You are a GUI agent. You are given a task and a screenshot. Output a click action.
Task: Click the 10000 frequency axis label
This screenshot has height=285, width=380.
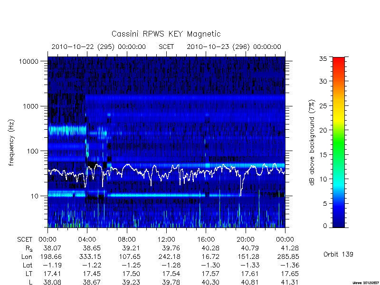[28, 62]
